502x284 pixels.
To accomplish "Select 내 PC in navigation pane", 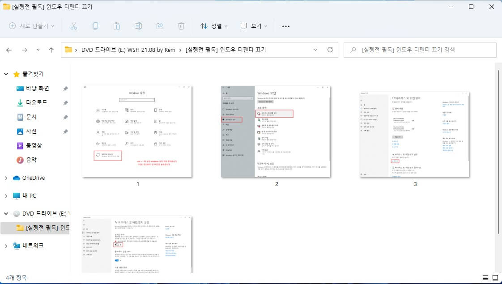I will [x=30, y=195].
